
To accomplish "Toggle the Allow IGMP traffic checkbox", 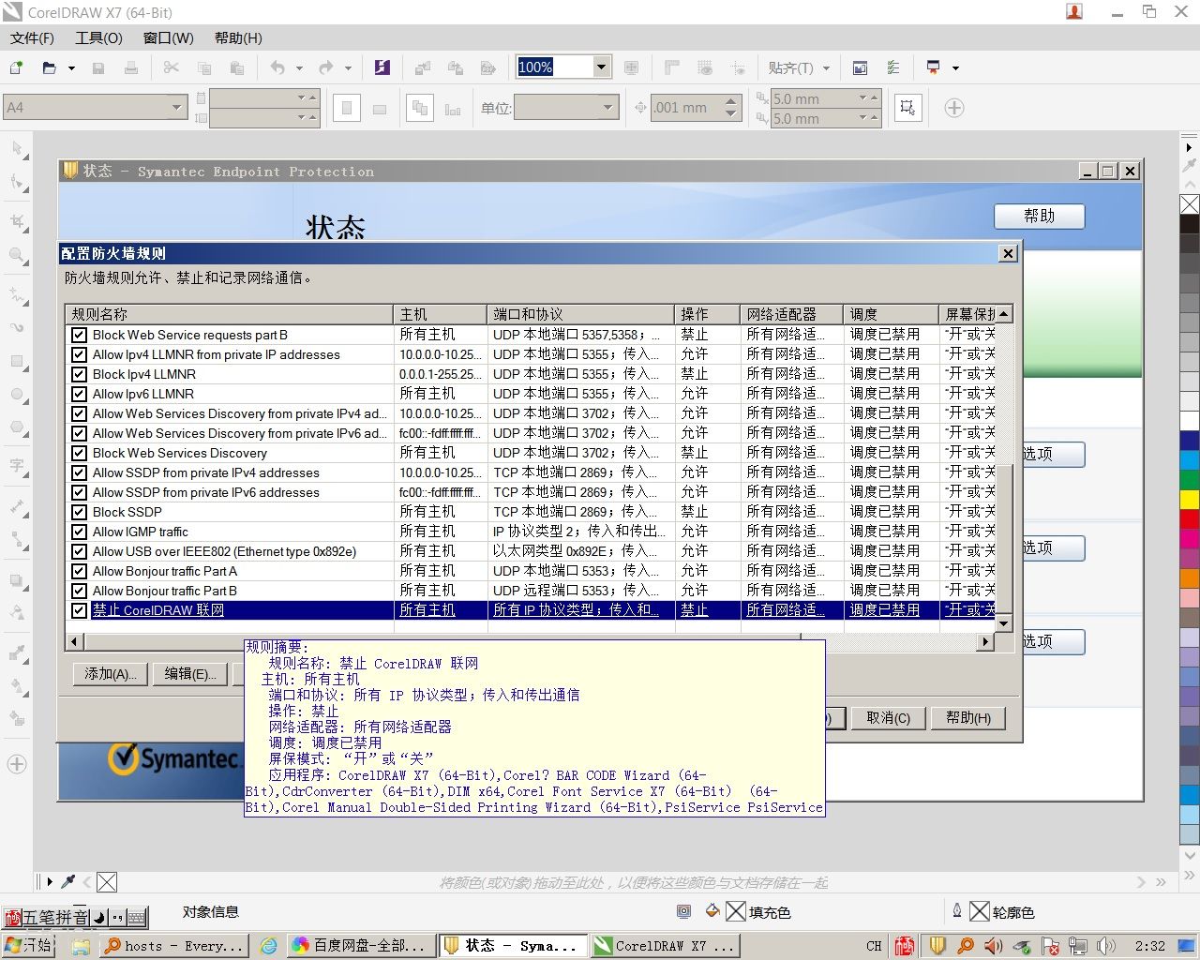I will pyautogui.click(x=80, y=532).
